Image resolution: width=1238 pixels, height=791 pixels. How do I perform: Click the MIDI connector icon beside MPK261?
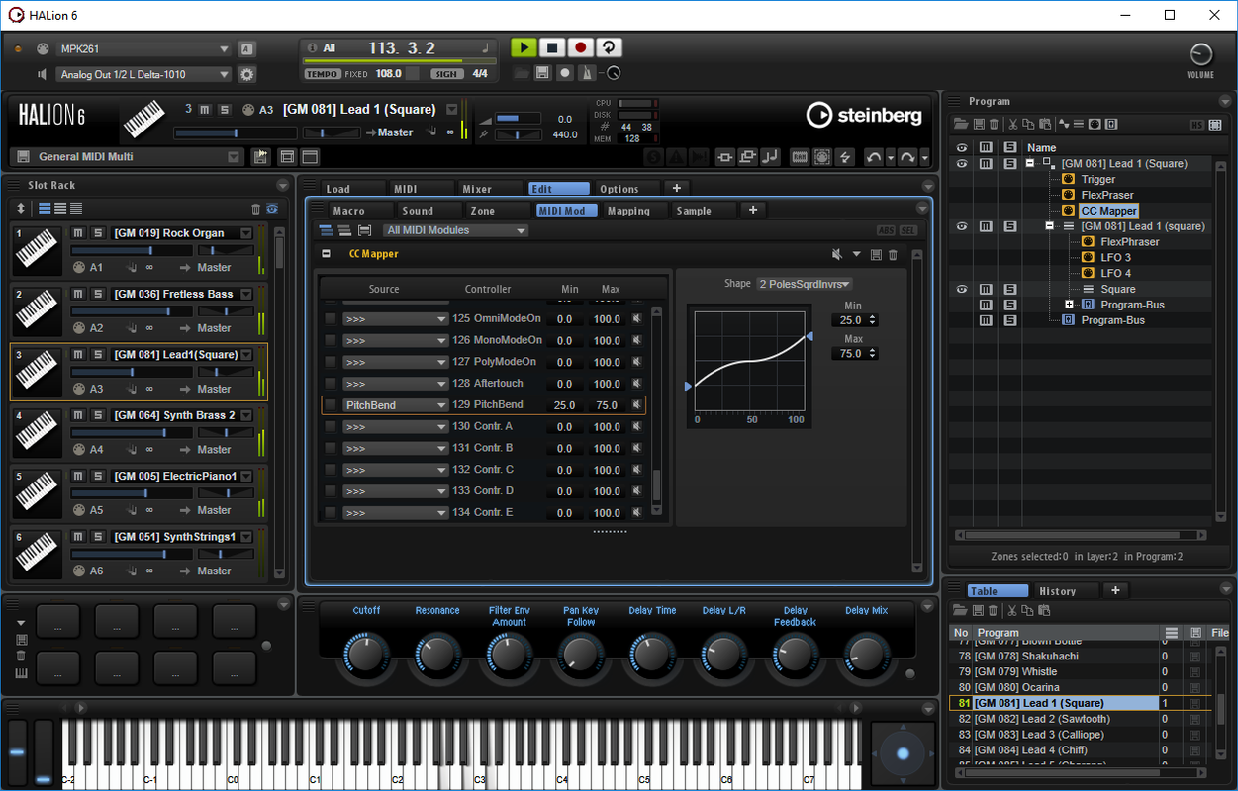pyautogui.click(x=44, y=48)
